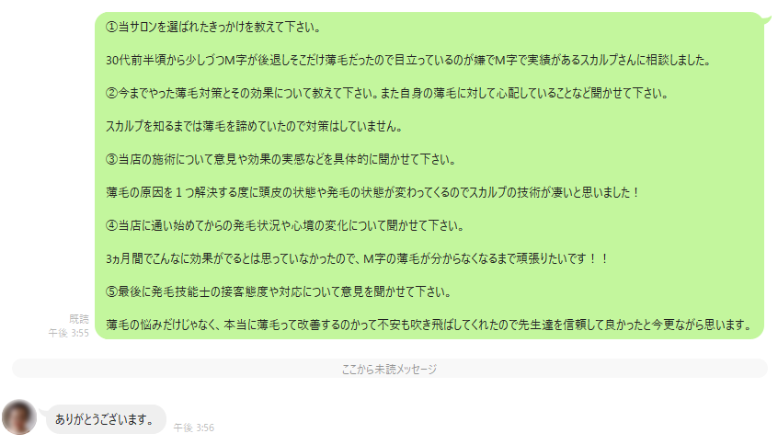Click the circled ② question number
The width and height of the screenshot is (778, 445).
click(x=111, y=93)
